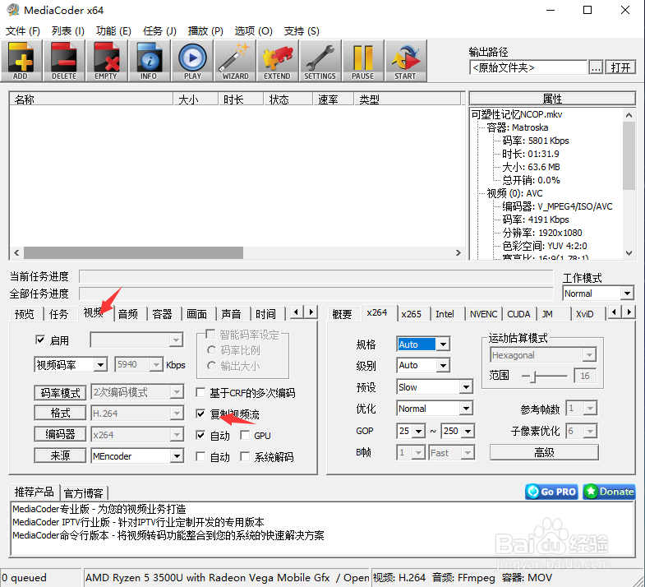Toggle the 启用 enable video checkbox
Screen dimensions: 645x587
40,340
